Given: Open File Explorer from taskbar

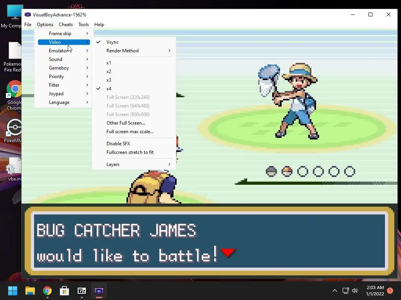Looking at the screenshot, I should click(x=30, y=291).
